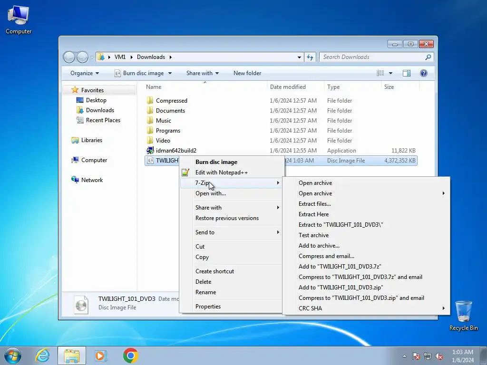Click the Documents folder icon
Viewport: 487px width, 365px height.
(x=150, y=110)
